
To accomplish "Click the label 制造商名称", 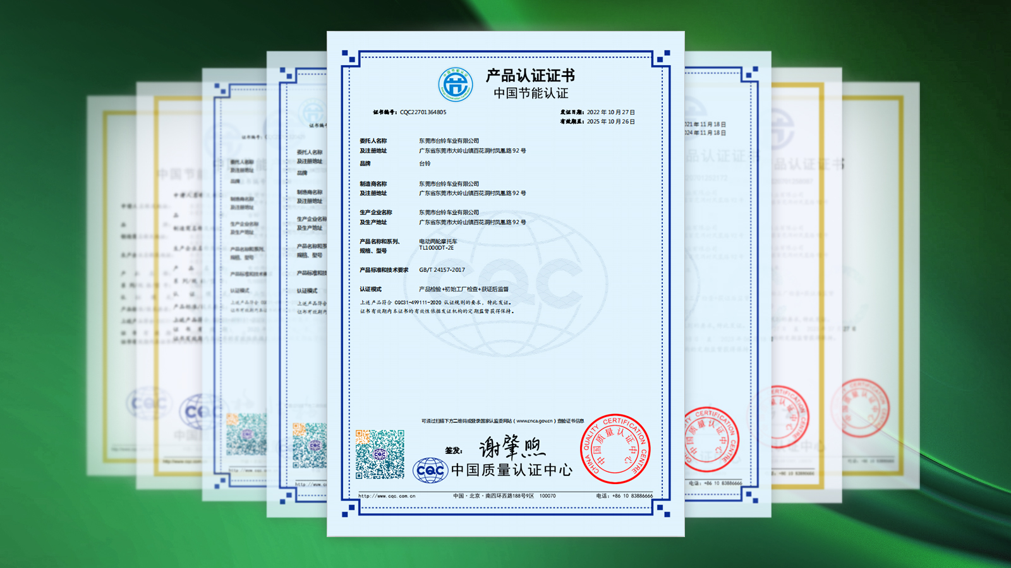I will [373, 184].
